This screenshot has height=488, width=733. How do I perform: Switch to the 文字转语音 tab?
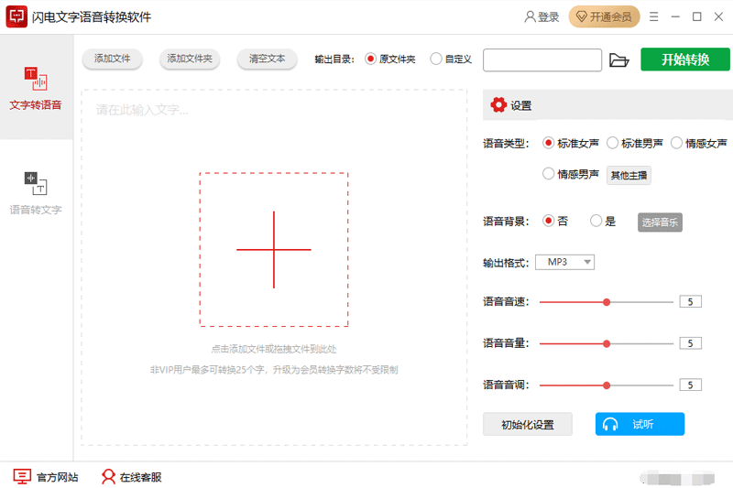pos(36,89)
